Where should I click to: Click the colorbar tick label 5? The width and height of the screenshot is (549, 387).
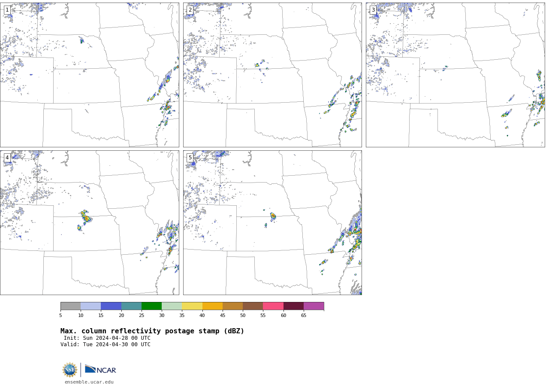[x=60, y=316]
